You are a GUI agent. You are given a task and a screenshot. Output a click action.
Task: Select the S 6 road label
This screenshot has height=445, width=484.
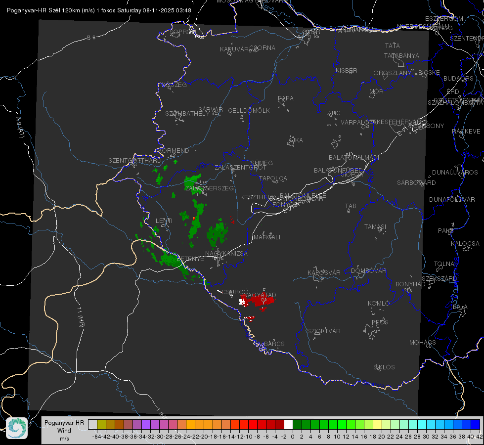point(91,38)
